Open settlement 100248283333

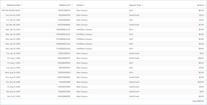coord(64,63)
